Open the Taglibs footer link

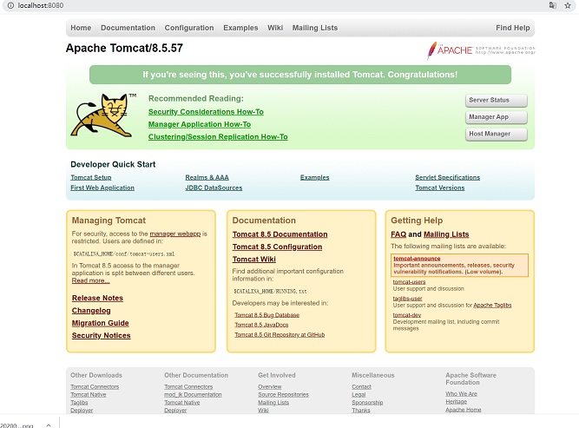79,403
